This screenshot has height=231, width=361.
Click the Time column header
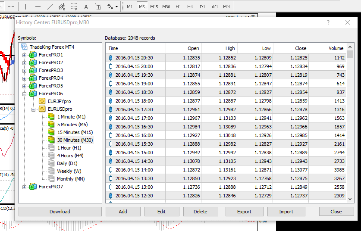[136, 48]
